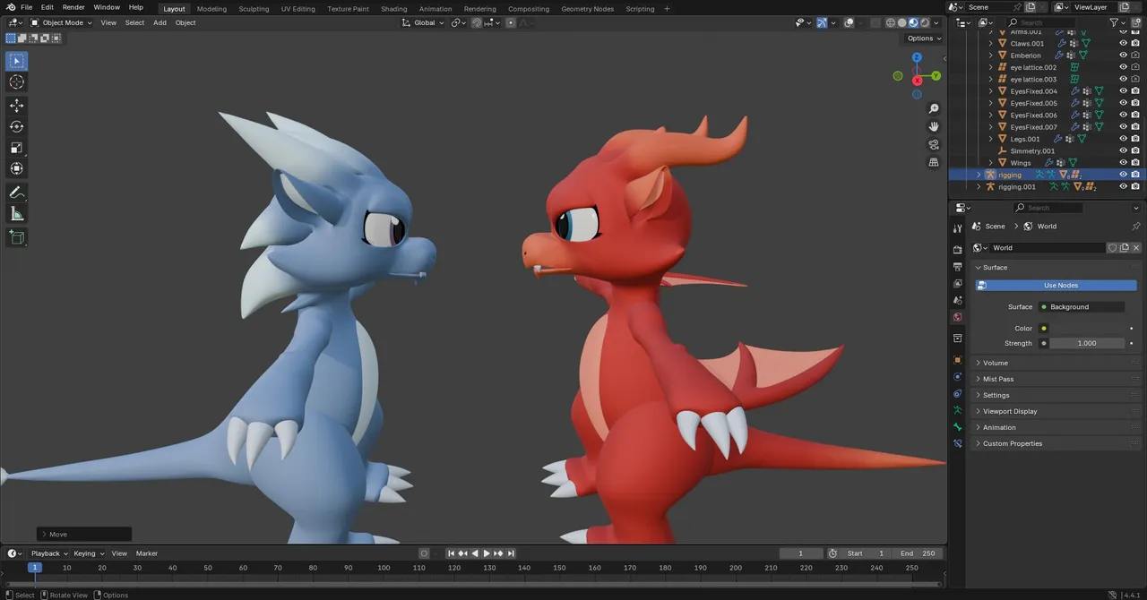Activate the Select Box tool
This screenshot has width=1147, height=600.
(x=16, y=61)
